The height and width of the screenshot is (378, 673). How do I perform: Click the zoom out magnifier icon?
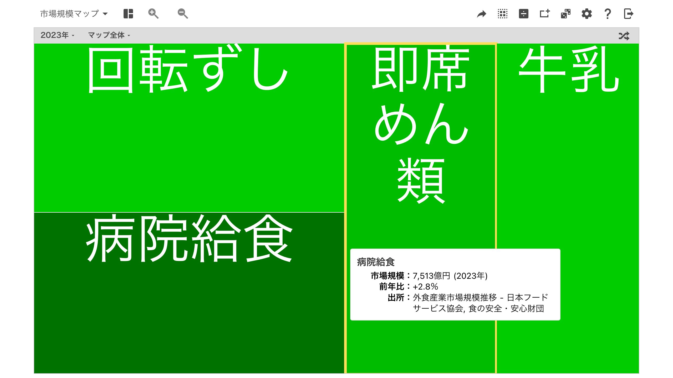183,14
